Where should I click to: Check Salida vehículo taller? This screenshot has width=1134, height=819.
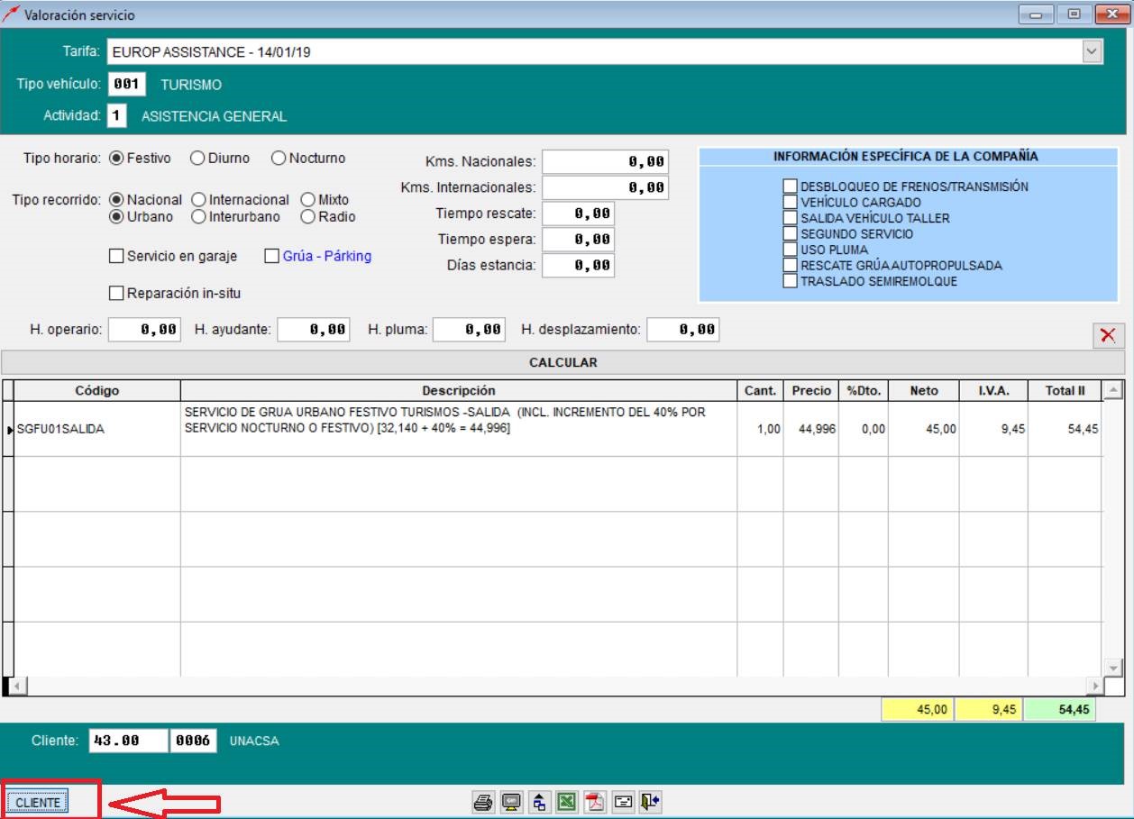click(x=790, y=218)
